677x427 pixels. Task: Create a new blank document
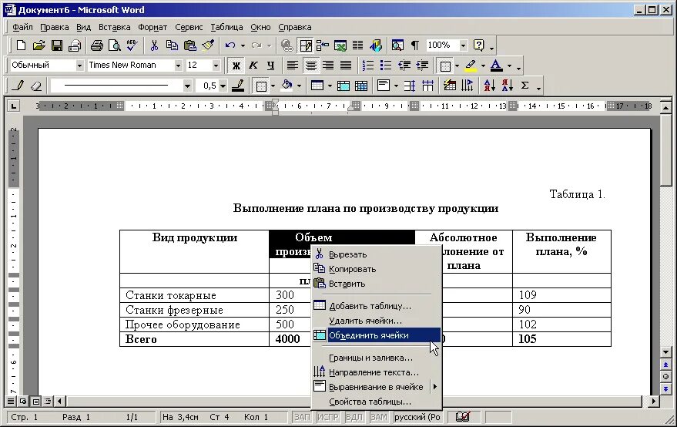(x=21, y=45)
